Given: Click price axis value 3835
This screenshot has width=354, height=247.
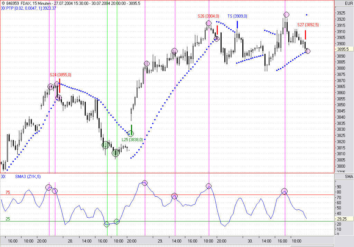Looking at the screenshot, I should click(341, 123).
